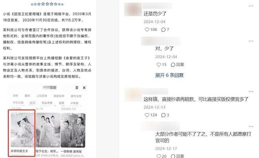Open hamburger menu in the short drama app
Viewport: 259px width, 158px height.
coord(77,88)
